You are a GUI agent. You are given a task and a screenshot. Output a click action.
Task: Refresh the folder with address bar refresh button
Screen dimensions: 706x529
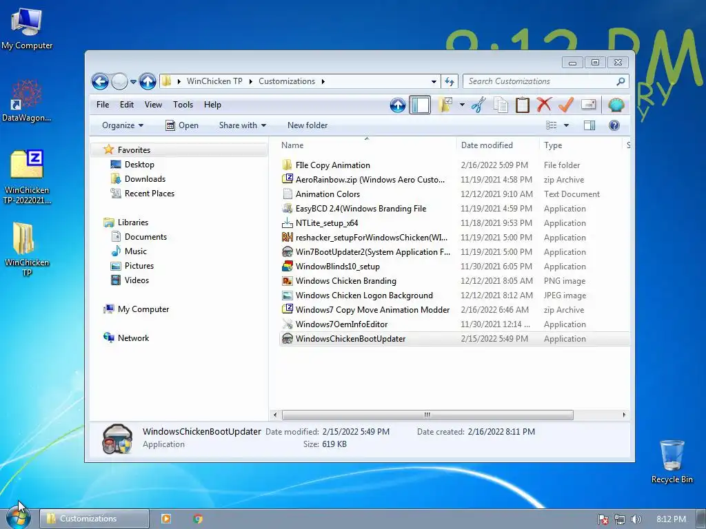click(x=450, y=81)
